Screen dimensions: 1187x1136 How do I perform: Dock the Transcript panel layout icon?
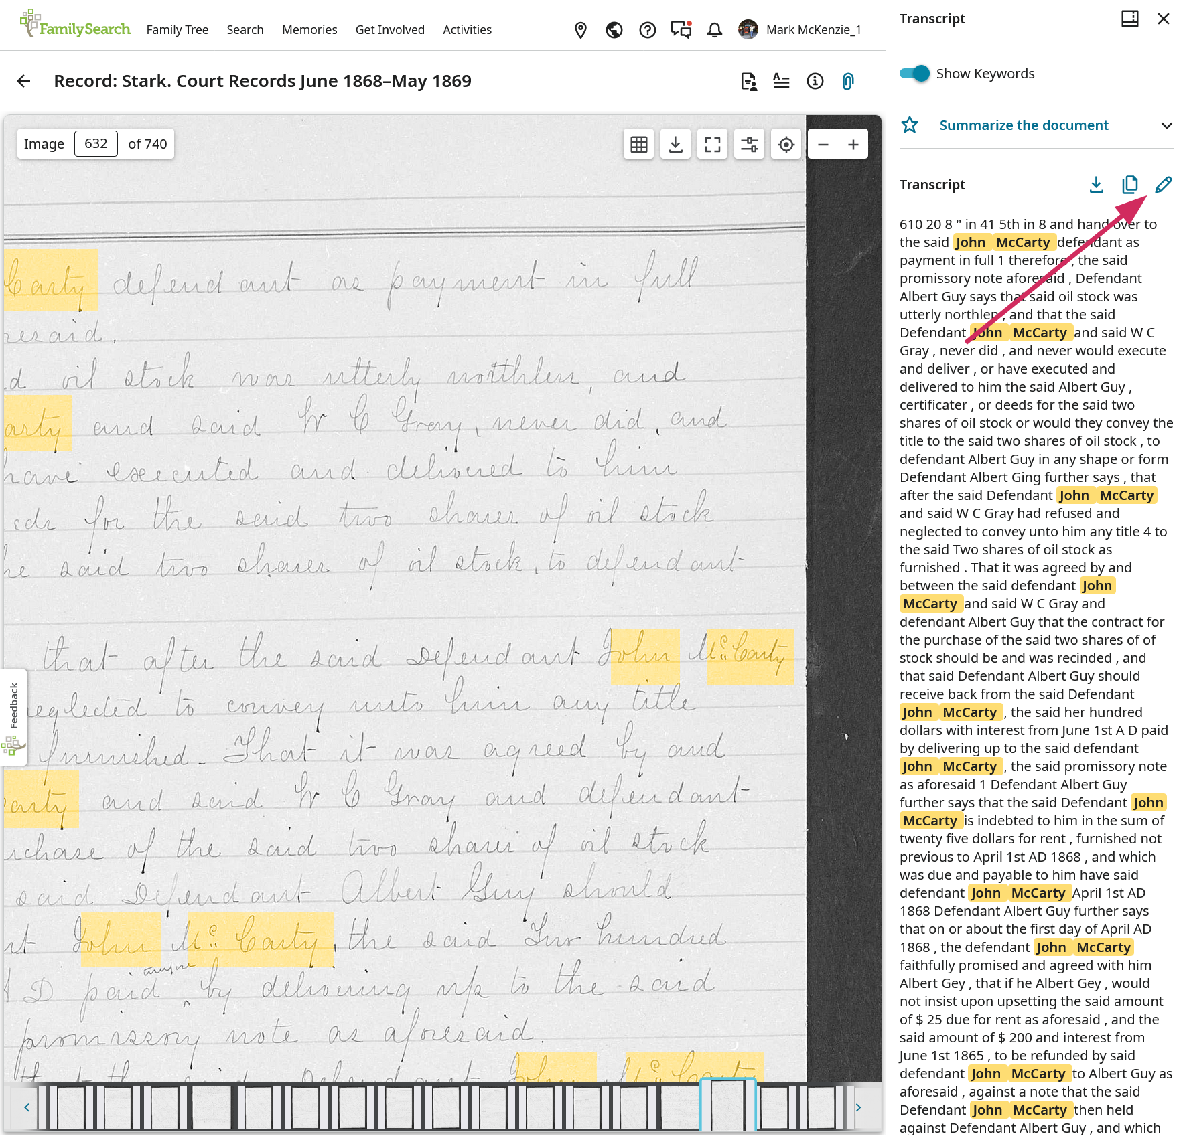(x=1130, y=19)
